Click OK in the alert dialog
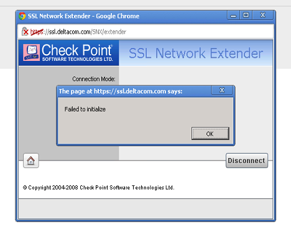This screenshot has height=237, width=291. pyautogui.click(x=210, y=134)
